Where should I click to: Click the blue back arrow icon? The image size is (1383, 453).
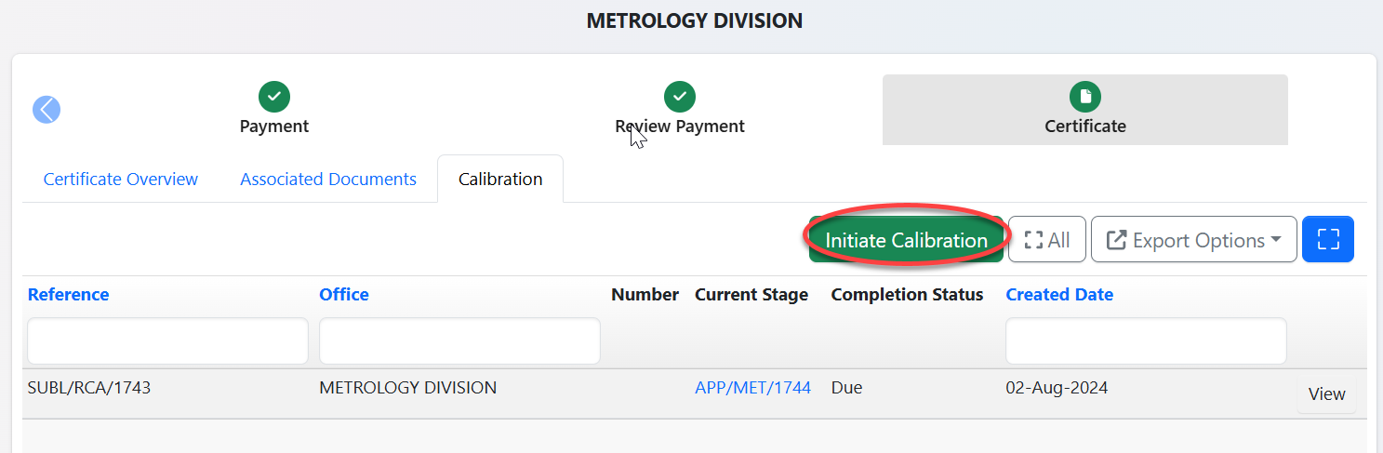47,110
